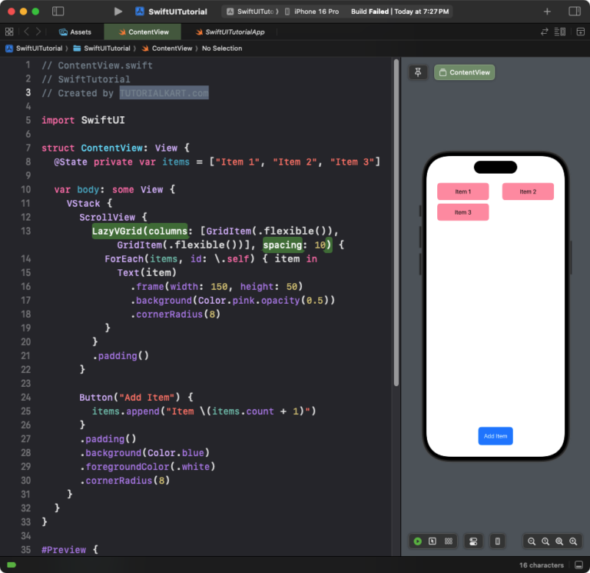Pin the preview canvas

pyautogui.click(x=418, y=72)
